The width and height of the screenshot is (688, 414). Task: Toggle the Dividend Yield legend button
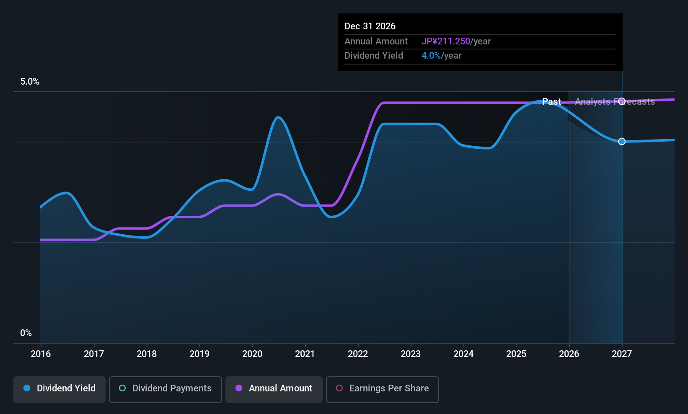(x=59, y=390)
